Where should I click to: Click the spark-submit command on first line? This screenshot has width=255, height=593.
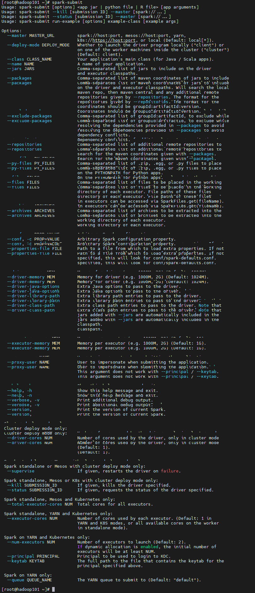[x=67, y=3]
